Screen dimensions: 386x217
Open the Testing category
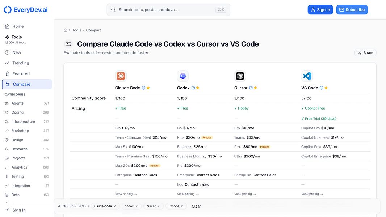click(x=27, y=176)
